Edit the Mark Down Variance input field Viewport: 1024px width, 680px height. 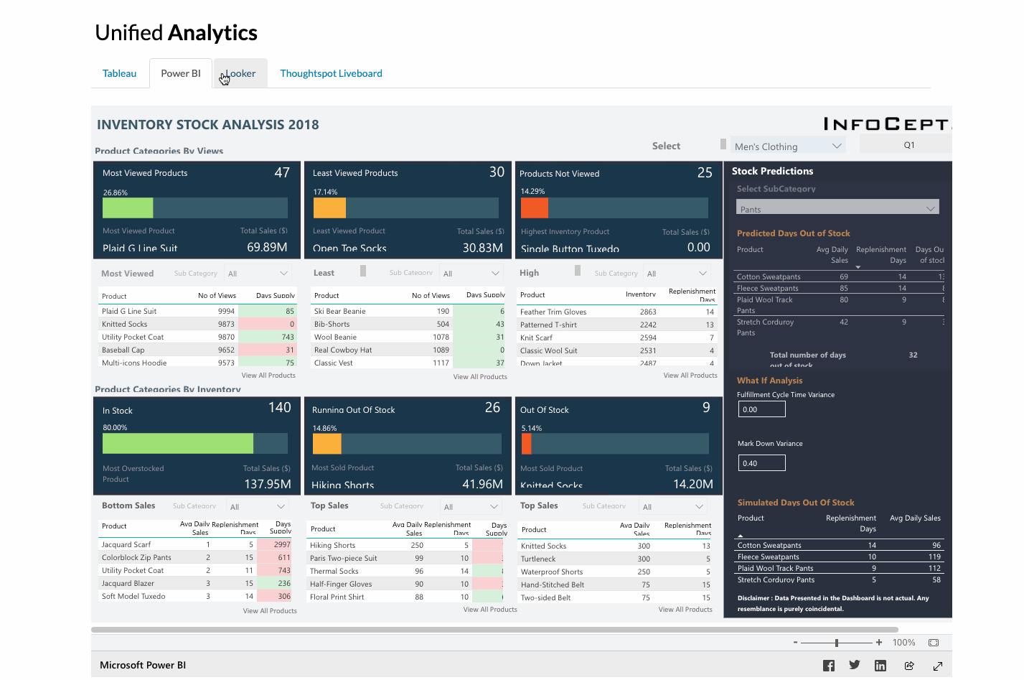pyautogui.click(x=761, y=462)
